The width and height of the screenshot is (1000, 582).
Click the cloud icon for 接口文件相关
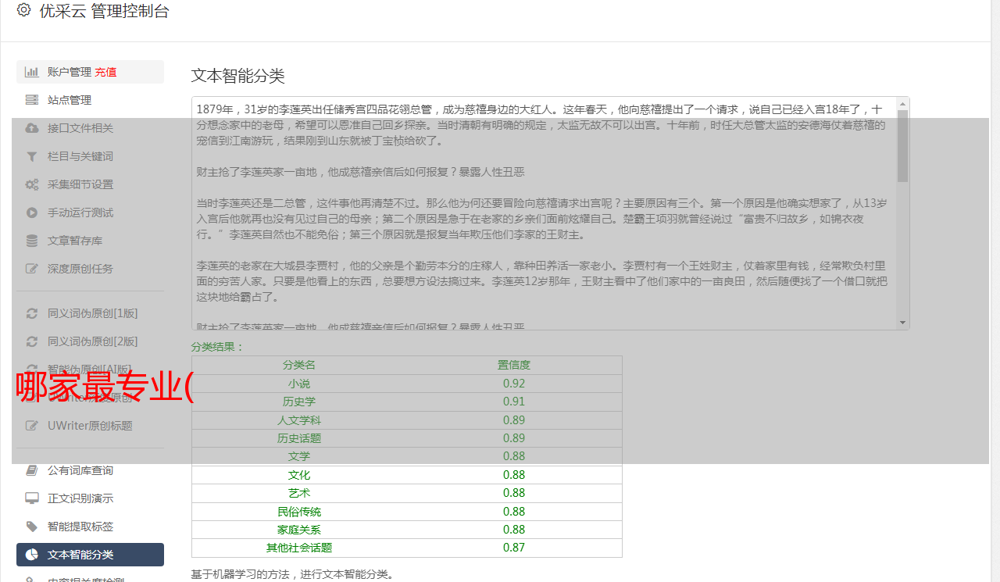(32, 128)
